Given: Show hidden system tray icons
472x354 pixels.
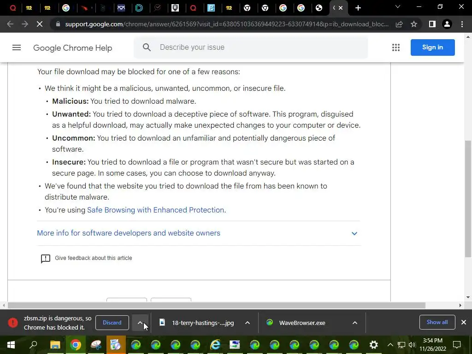Looking at the screenshot, I should coord(390,345).
